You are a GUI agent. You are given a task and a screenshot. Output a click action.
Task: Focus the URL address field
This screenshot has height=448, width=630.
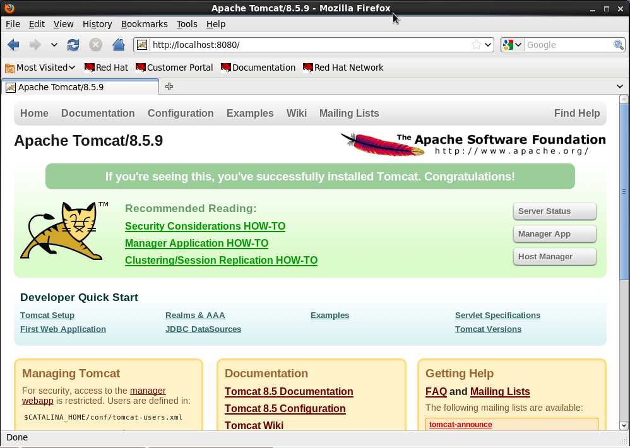(309, 45)
